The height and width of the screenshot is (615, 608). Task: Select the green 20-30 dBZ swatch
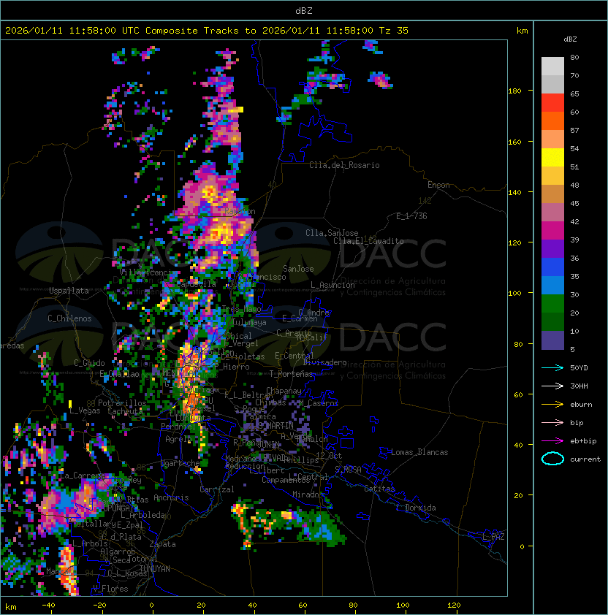[552, 304]
